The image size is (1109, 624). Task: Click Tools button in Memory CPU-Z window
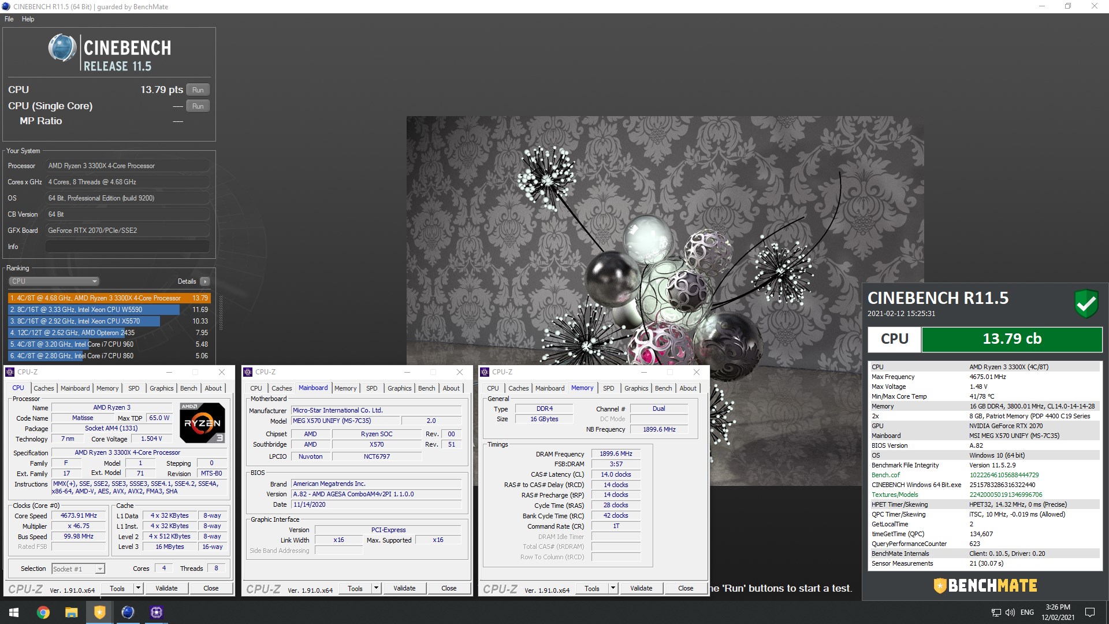click(592, 588)
